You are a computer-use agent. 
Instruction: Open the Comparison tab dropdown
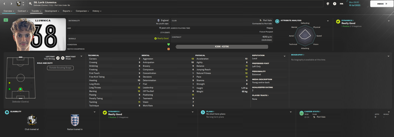tap(82, 11)
